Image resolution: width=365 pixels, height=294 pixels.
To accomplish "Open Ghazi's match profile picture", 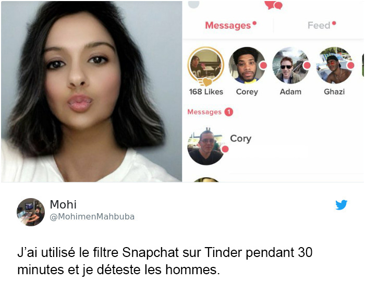I will [x=334, y=65].
